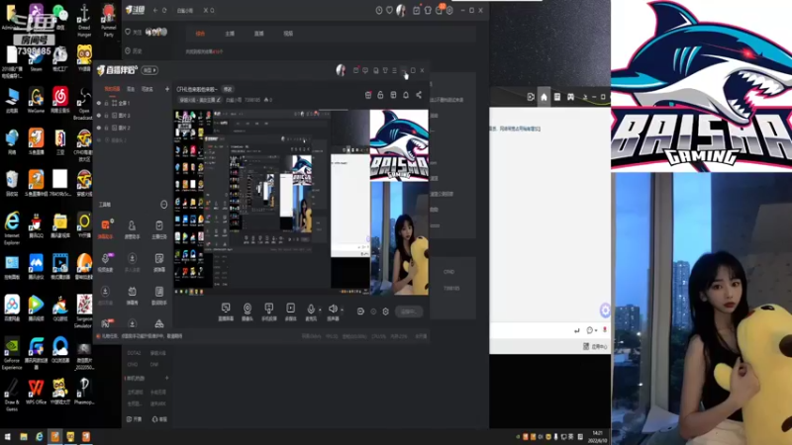Show the dimmed fourth layer via its eye
The height and width of the screenshot is (445, 792).
click(99, 140)
